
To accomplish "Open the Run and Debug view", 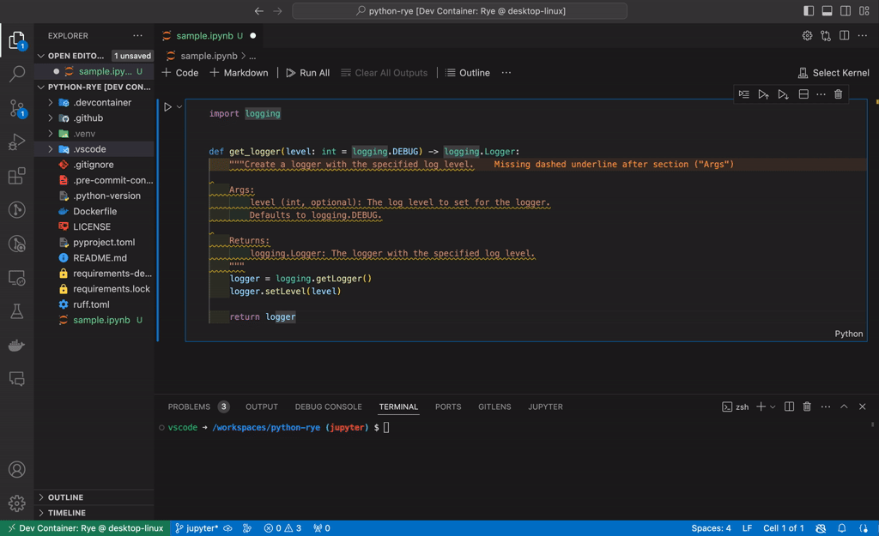I will click(x=17, y=142).
